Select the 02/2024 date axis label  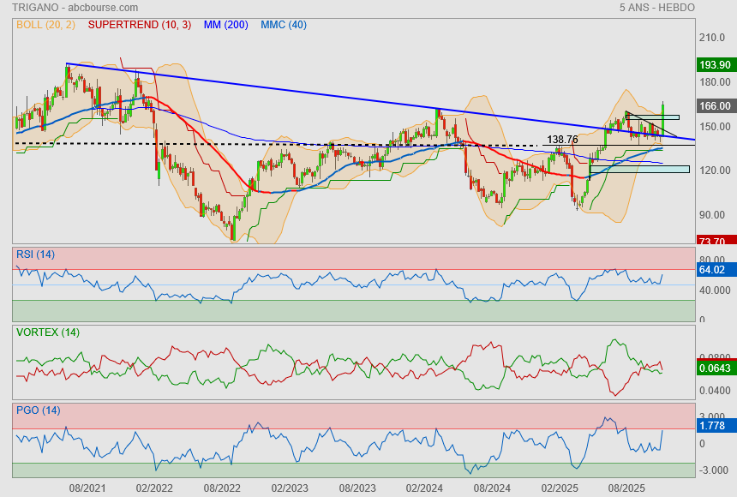(x=424, y=488)
